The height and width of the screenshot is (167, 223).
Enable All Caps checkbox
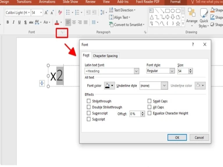click(x=149, y=107)
